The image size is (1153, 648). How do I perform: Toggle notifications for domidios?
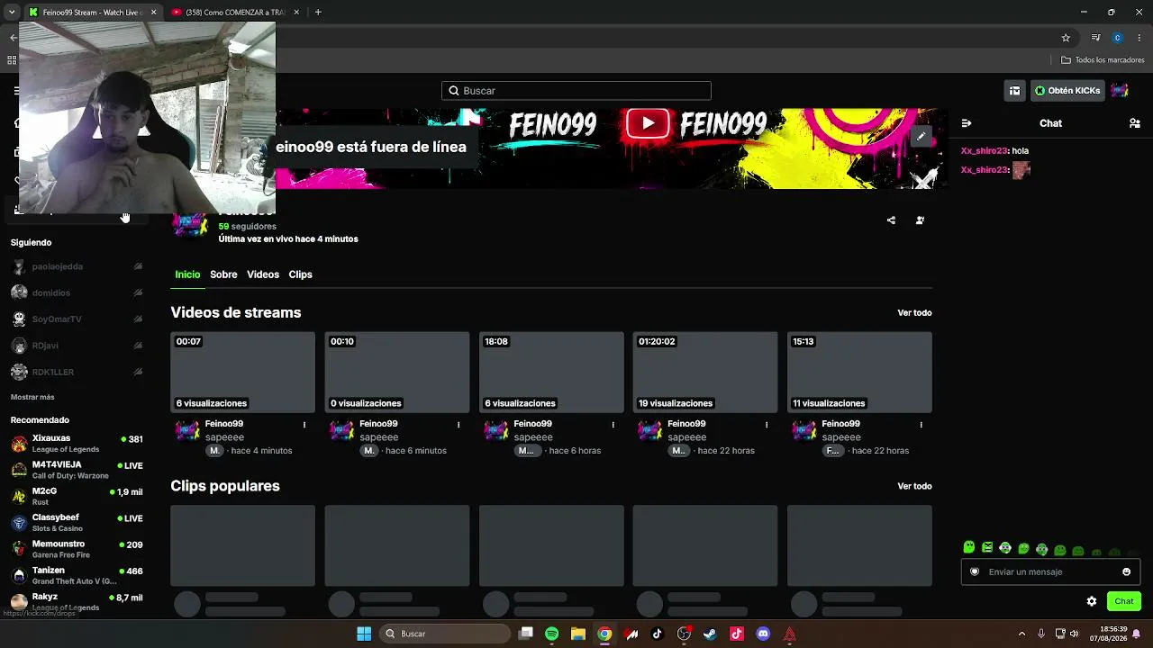(x=138, y=292)
